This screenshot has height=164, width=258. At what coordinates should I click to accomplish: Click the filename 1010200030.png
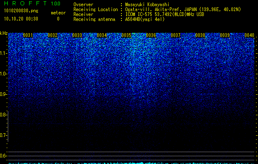click(21, 11)
